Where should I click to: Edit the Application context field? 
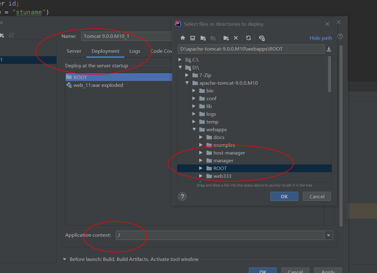[x=220, y=235]
